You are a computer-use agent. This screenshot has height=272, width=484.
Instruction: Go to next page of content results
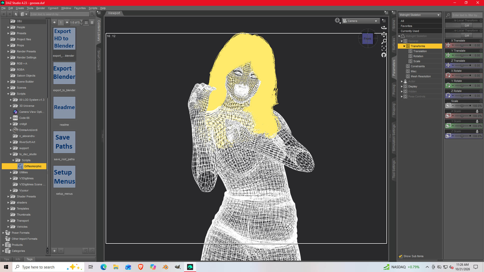coord(67,22)
